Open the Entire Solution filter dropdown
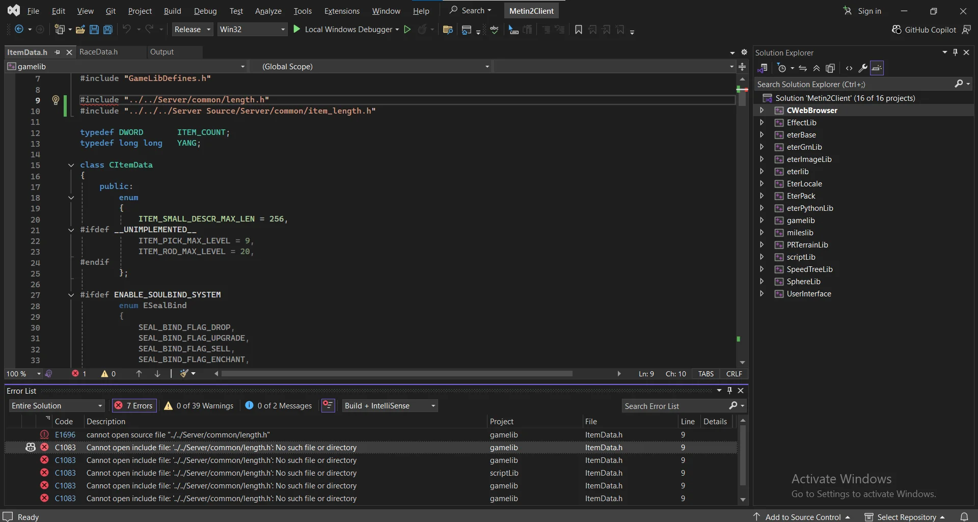The width and height of the screenshot is (978, 522). [x=57, y=405]
